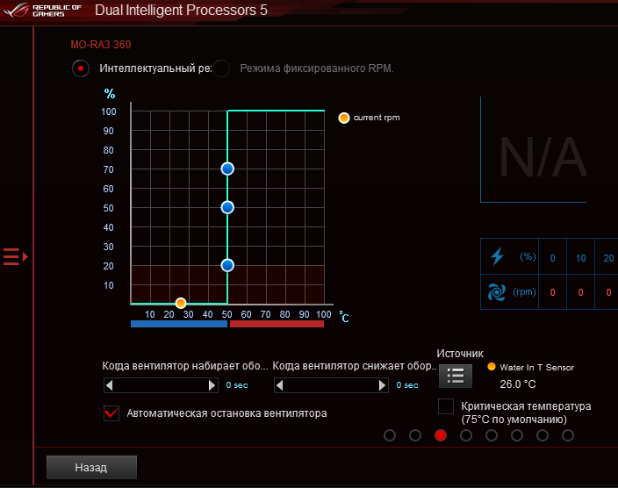Select the seventh fan page dot

click(543, 435)
